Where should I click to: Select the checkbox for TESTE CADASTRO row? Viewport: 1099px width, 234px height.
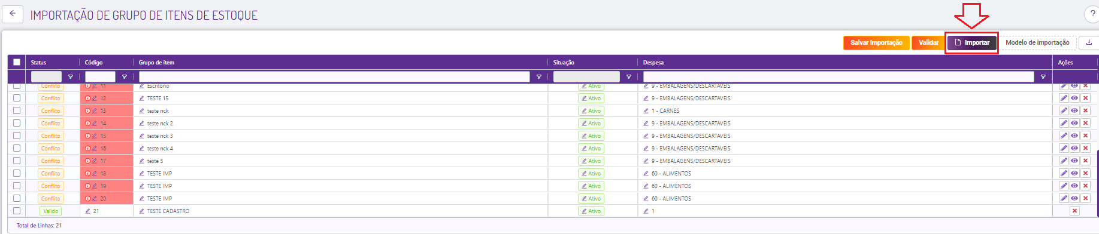pos(17,211)
